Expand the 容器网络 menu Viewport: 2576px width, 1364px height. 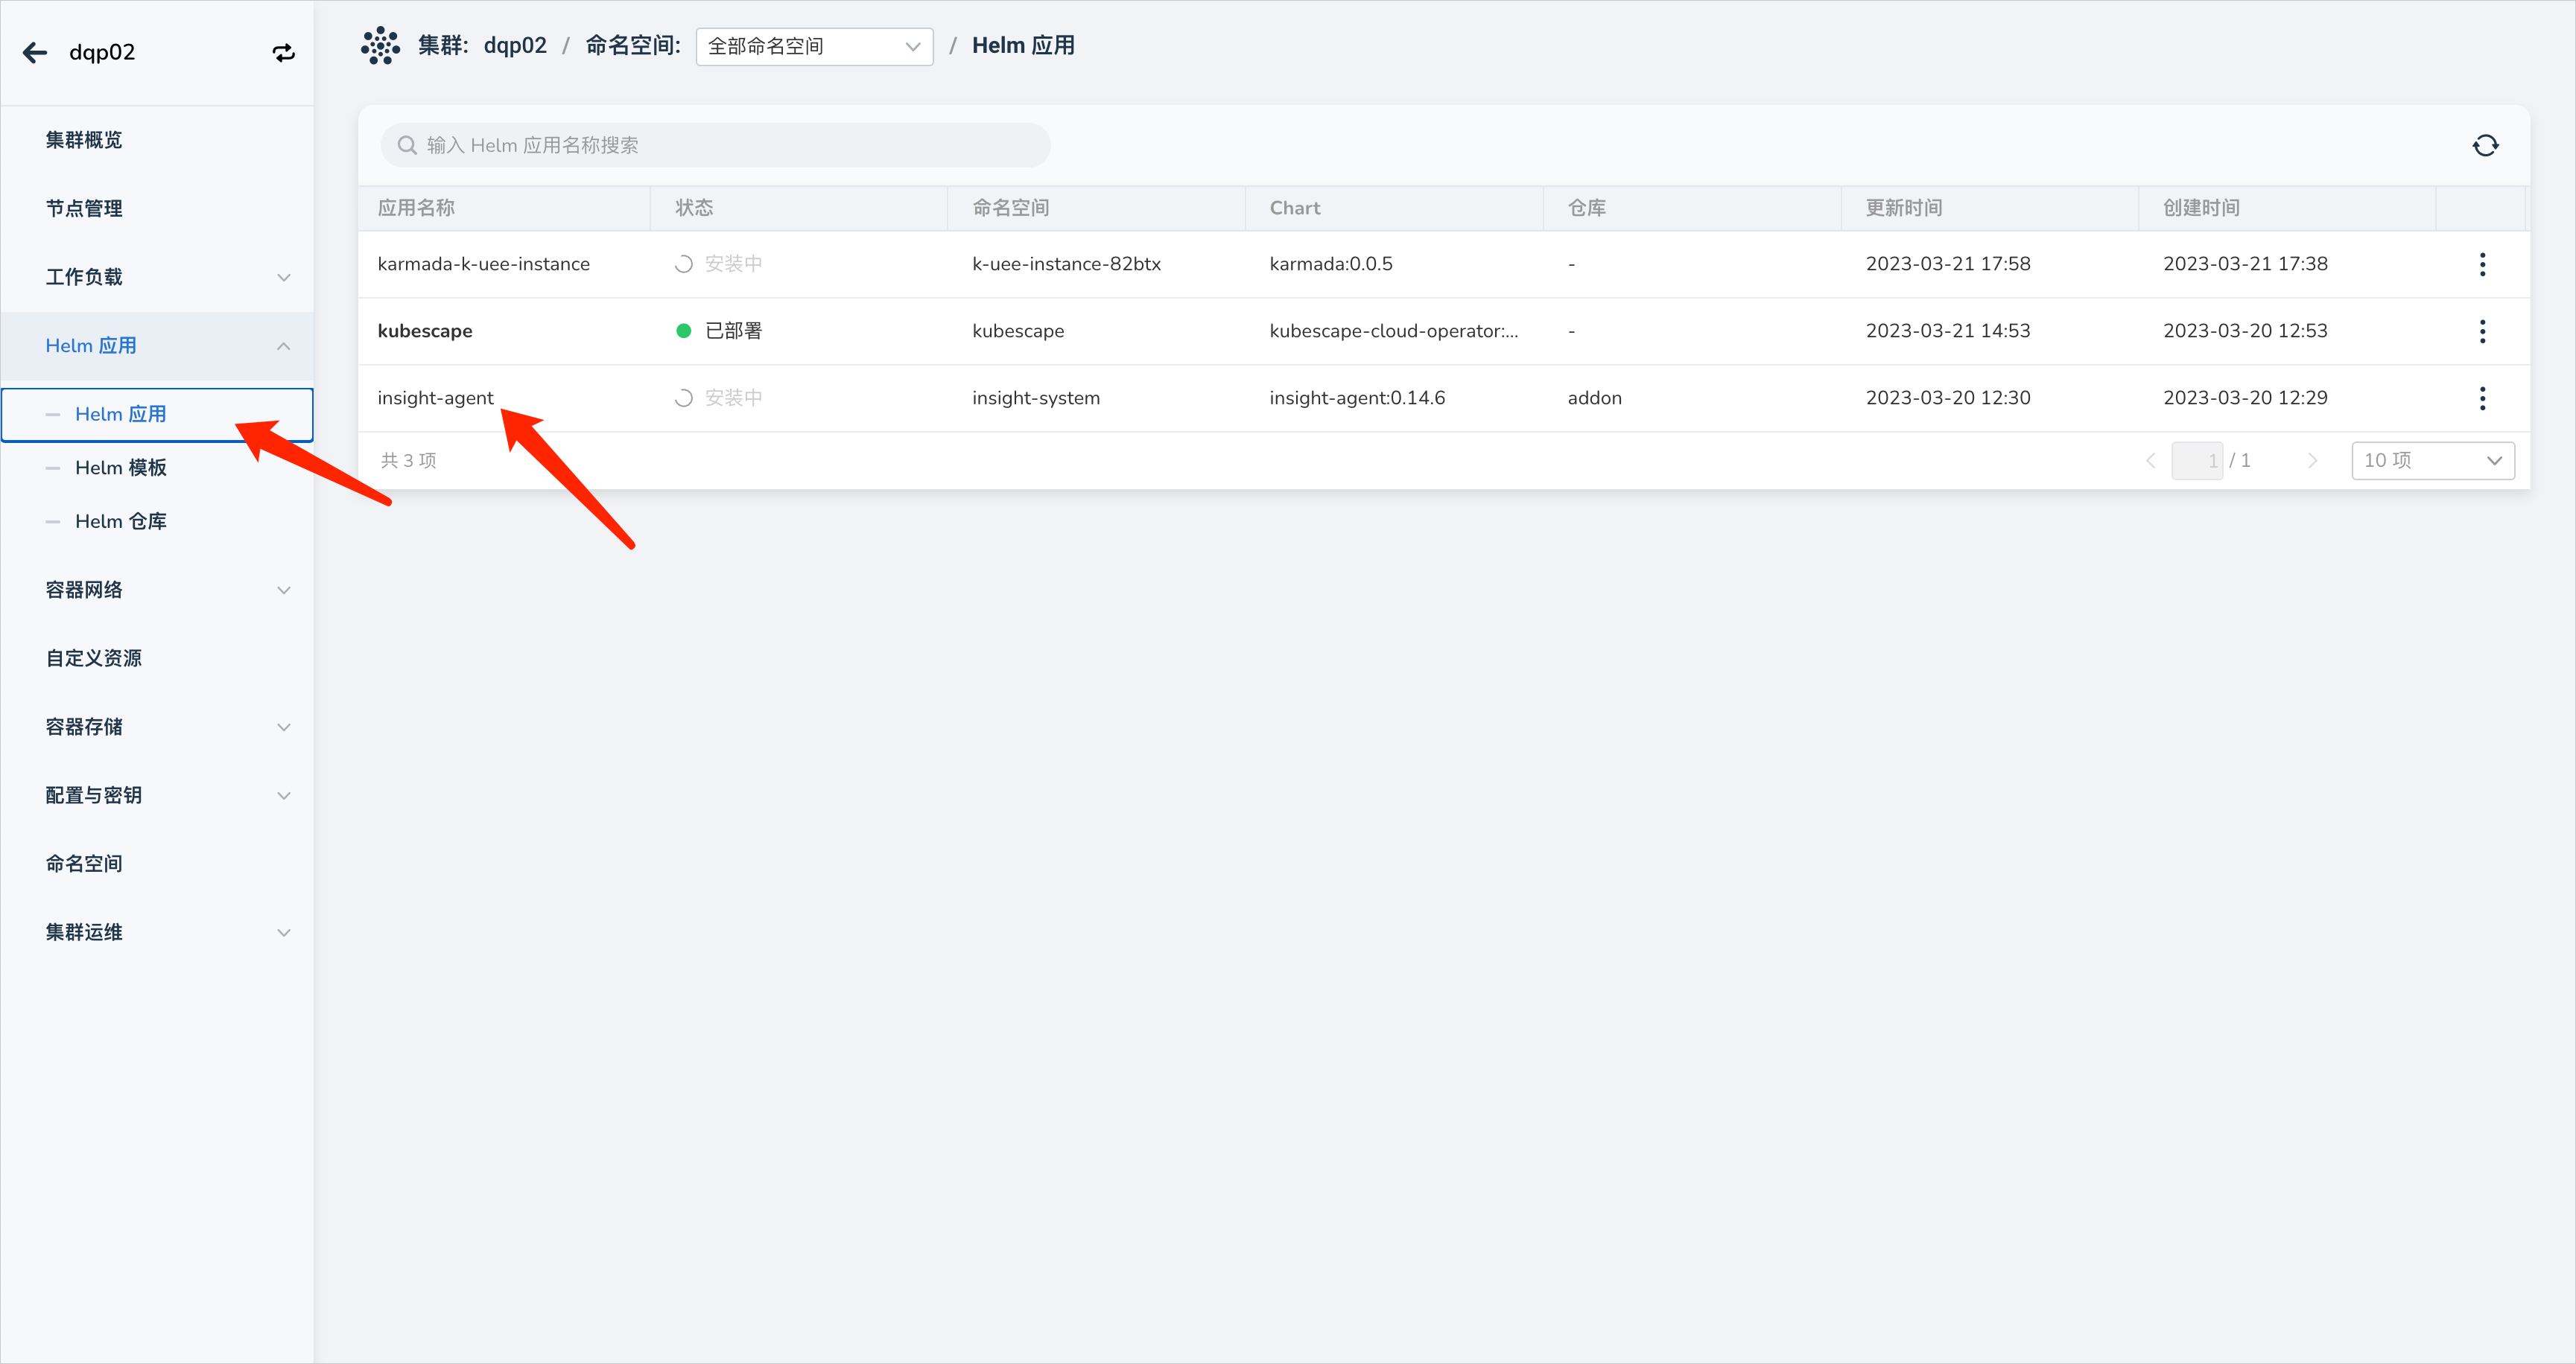pos(158,590)
